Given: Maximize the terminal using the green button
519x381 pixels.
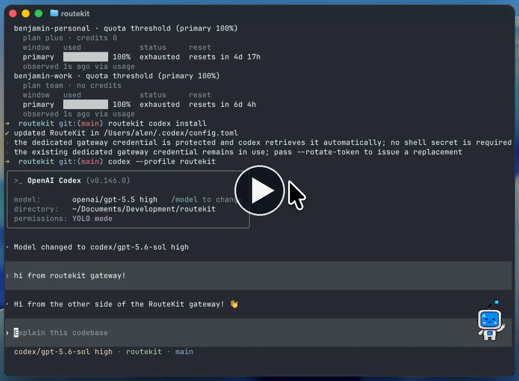Looking at the screenshot, I should [x=38, y=13].
